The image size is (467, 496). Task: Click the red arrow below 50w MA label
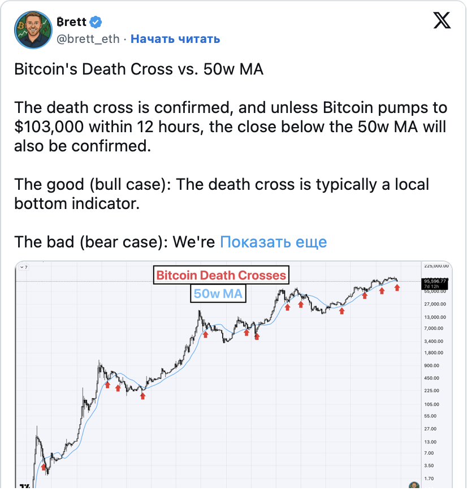pos(205,334)
